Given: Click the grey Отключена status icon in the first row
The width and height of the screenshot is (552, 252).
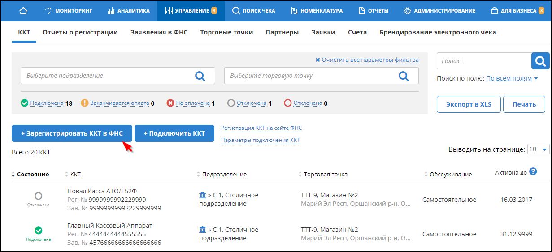Looking at the screenshot, I should click(x=39, y=196).
